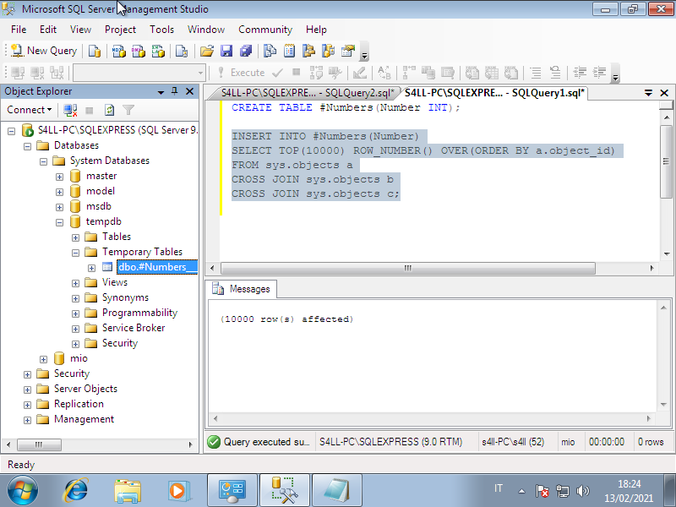
Task: Click Increase Indent icon
Action: (600, 73)
